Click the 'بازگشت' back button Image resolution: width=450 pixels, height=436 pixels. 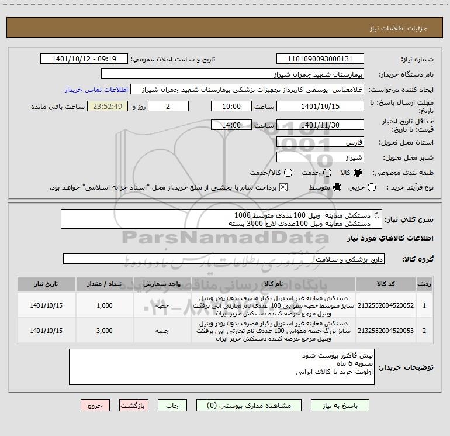point(134,406)
